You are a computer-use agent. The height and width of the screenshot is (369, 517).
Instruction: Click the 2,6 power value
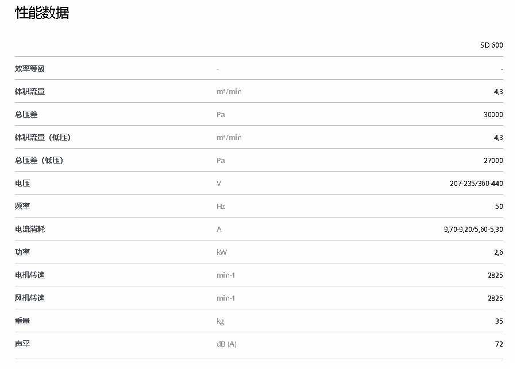click(499, 253)
